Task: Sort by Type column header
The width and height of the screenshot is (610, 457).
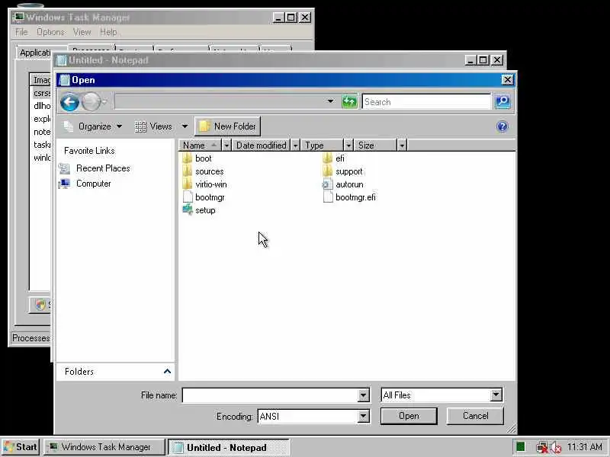Action: pos(322,145)
